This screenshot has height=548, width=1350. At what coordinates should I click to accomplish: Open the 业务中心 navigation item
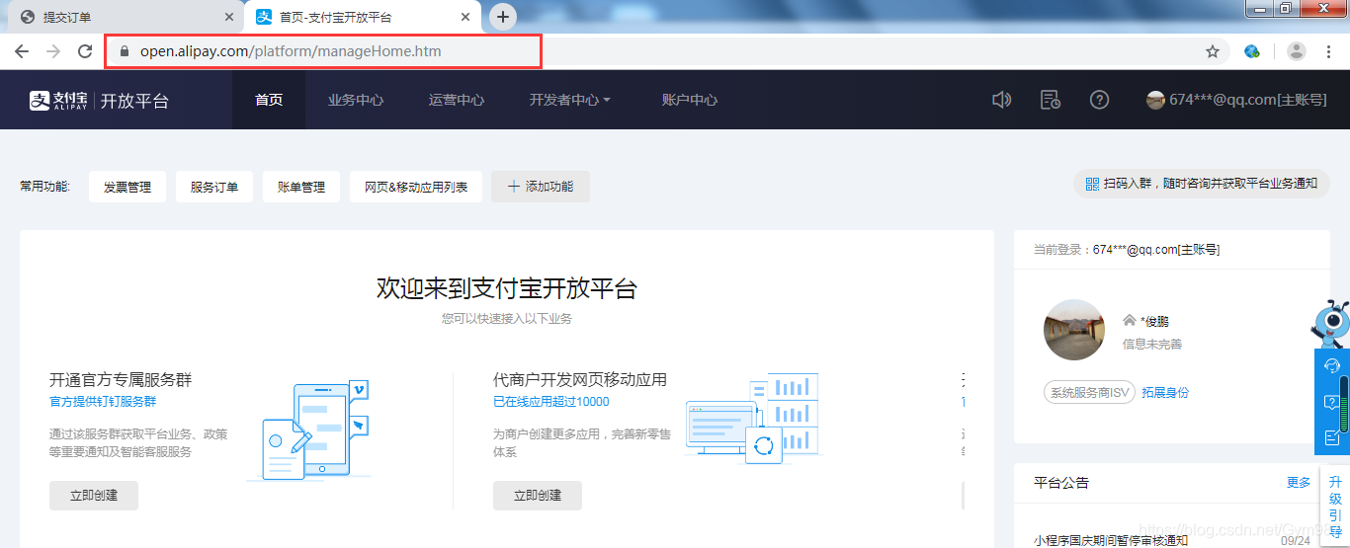(356, 100)
